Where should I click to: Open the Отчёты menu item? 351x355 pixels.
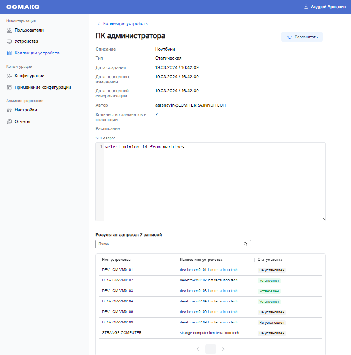click(22, 121)
